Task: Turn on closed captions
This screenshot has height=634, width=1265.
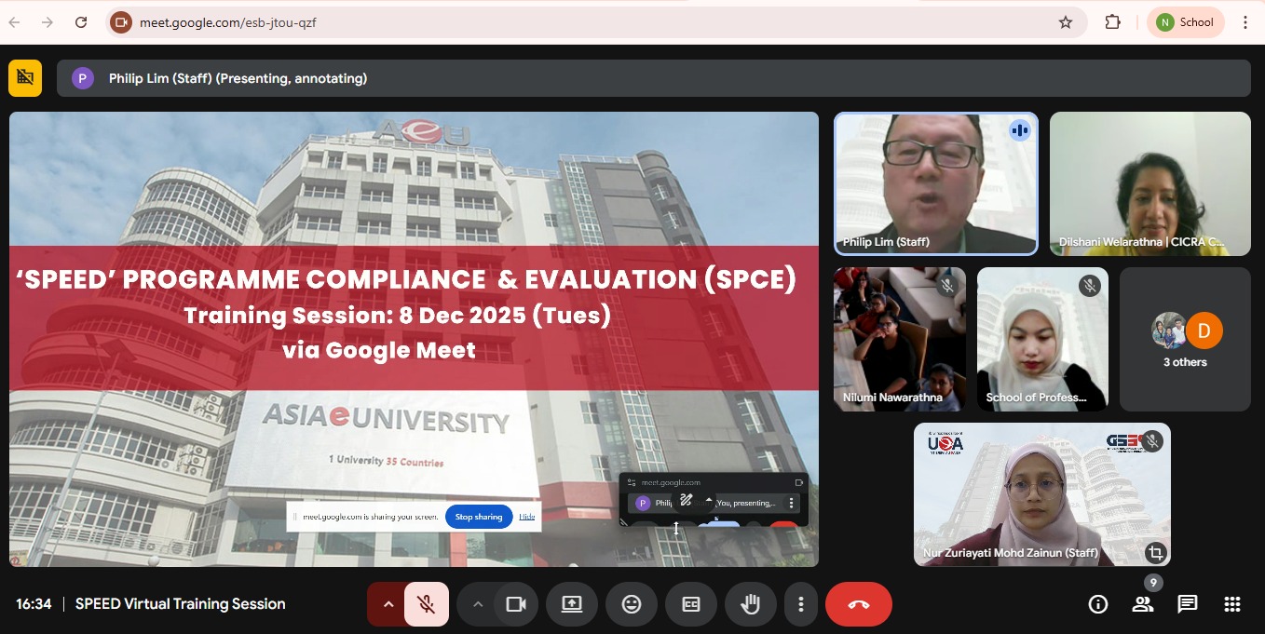Action: 691,604
